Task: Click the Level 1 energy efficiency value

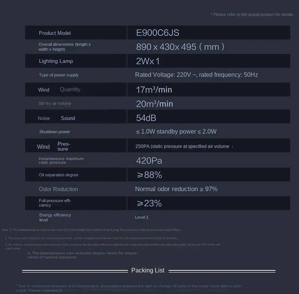Action: 142,217
